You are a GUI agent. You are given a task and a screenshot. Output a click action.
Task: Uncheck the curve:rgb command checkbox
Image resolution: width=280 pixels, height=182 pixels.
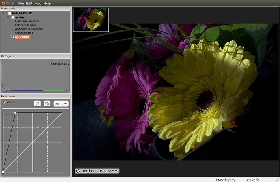(13, 37)
